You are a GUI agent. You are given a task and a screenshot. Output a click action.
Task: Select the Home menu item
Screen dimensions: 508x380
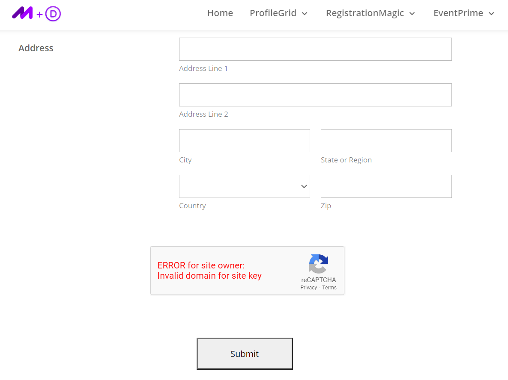click(x=220, y=13)
